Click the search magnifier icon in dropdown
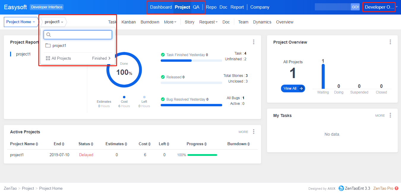The image size is (401, 193). (49, 35)
